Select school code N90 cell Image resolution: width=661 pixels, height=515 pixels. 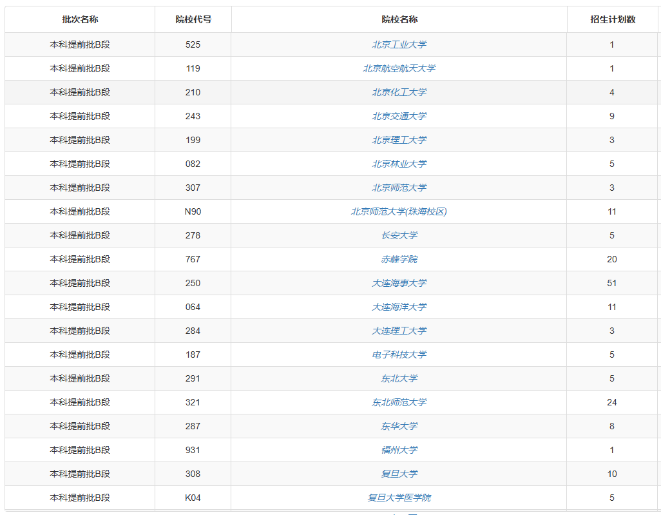[193, 211]
